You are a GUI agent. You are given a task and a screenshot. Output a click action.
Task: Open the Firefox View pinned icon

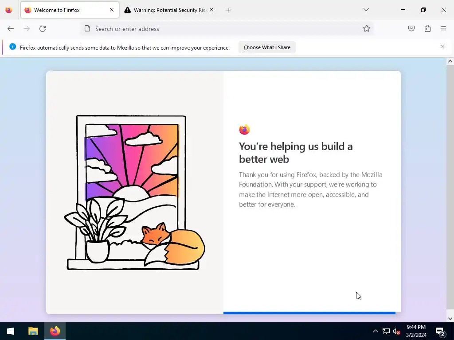[x=9, y=10]
